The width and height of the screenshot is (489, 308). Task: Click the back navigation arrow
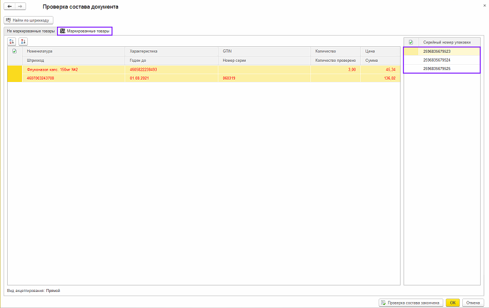point(9,7)
